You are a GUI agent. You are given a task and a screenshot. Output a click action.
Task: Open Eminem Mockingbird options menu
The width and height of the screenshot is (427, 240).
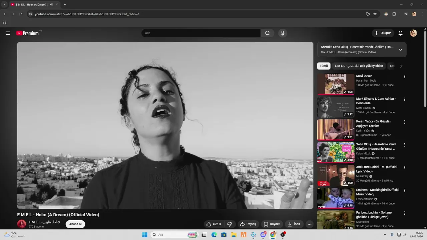point(405,190)
